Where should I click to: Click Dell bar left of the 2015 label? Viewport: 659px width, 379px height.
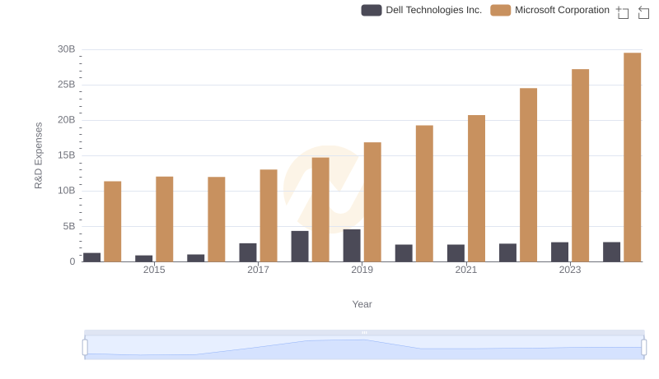point(143,259)
